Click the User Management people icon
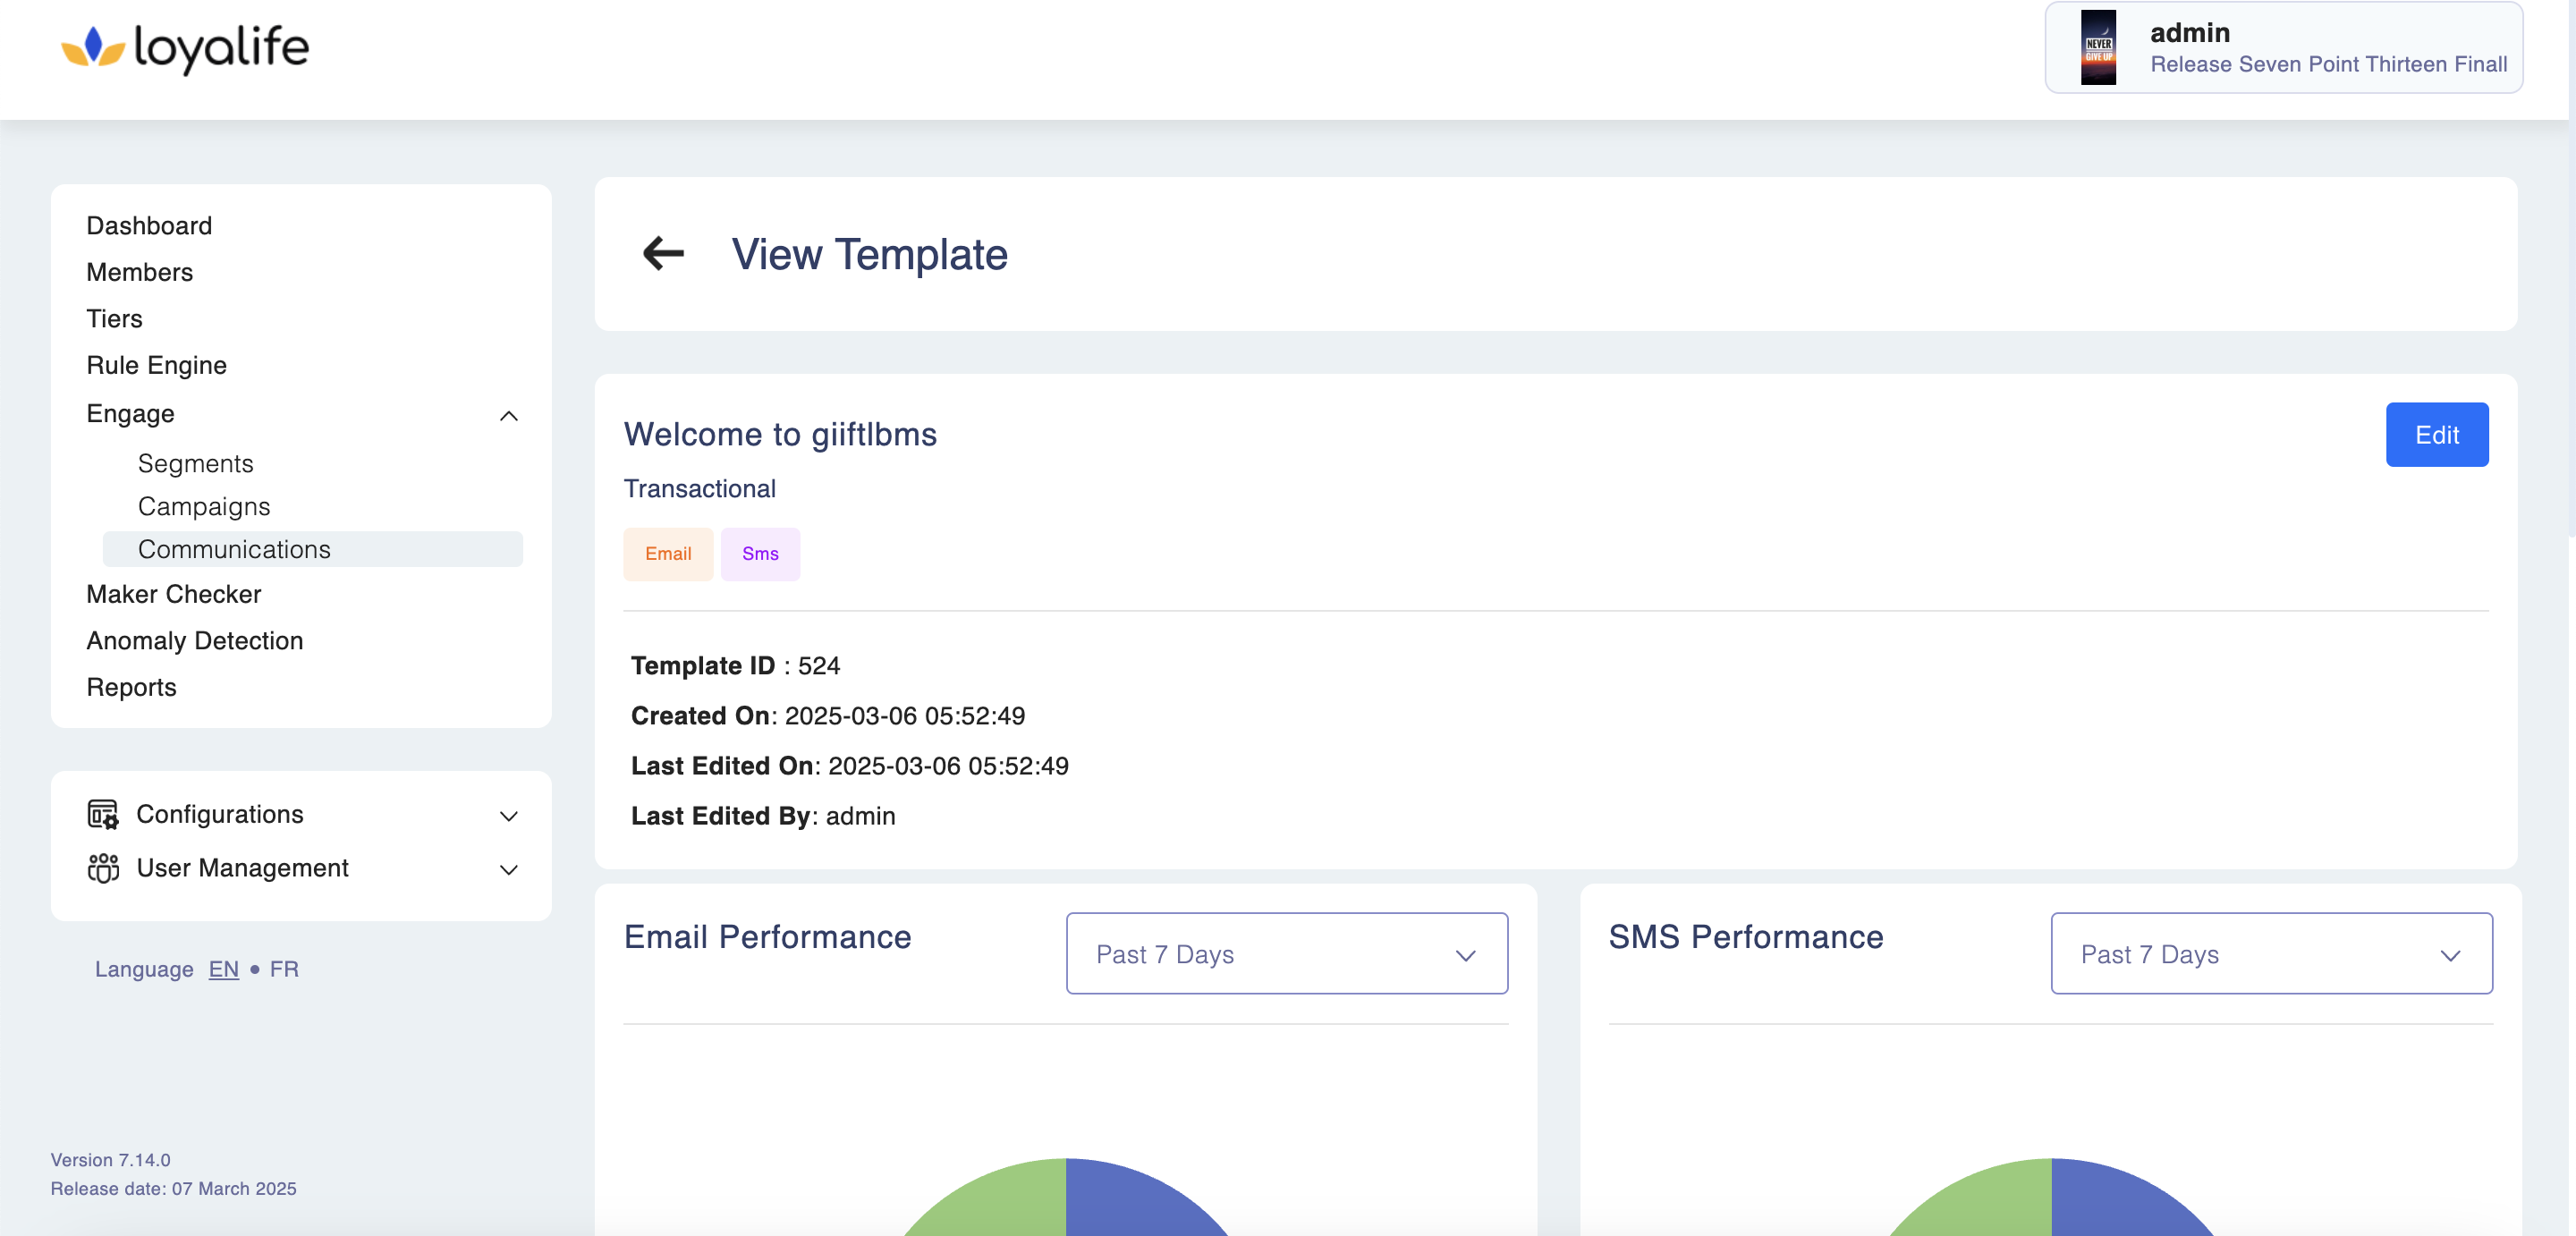This screenshot has width=2576, height=1236. point(102,868)
